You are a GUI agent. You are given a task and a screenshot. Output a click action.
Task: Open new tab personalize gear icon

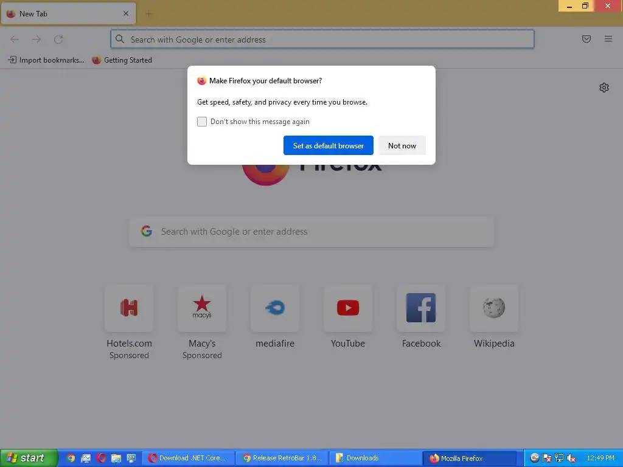coord(604,88)
